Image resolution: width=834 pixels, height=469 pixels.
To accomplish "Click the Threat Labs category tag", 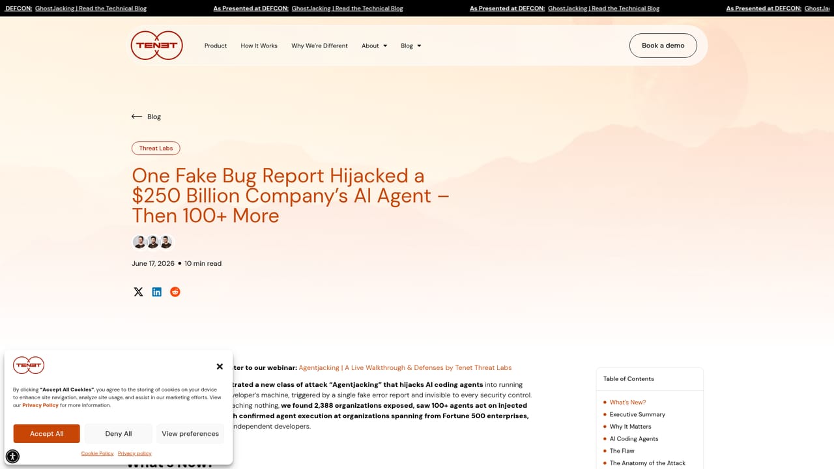I will point(156,149).
